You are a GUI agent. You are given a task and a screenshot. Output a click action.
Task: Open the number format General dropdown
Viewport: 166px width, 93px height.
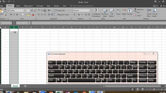tap(89, 10)
